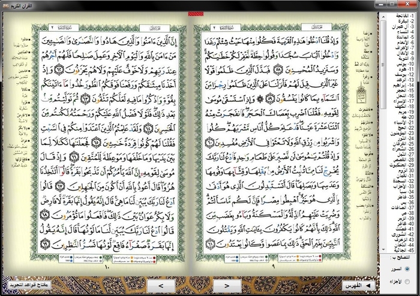Viewport: 420px width, 296px height.
Task: Select surah 35- فاطر in the list
Action: (x=406, y=197)
